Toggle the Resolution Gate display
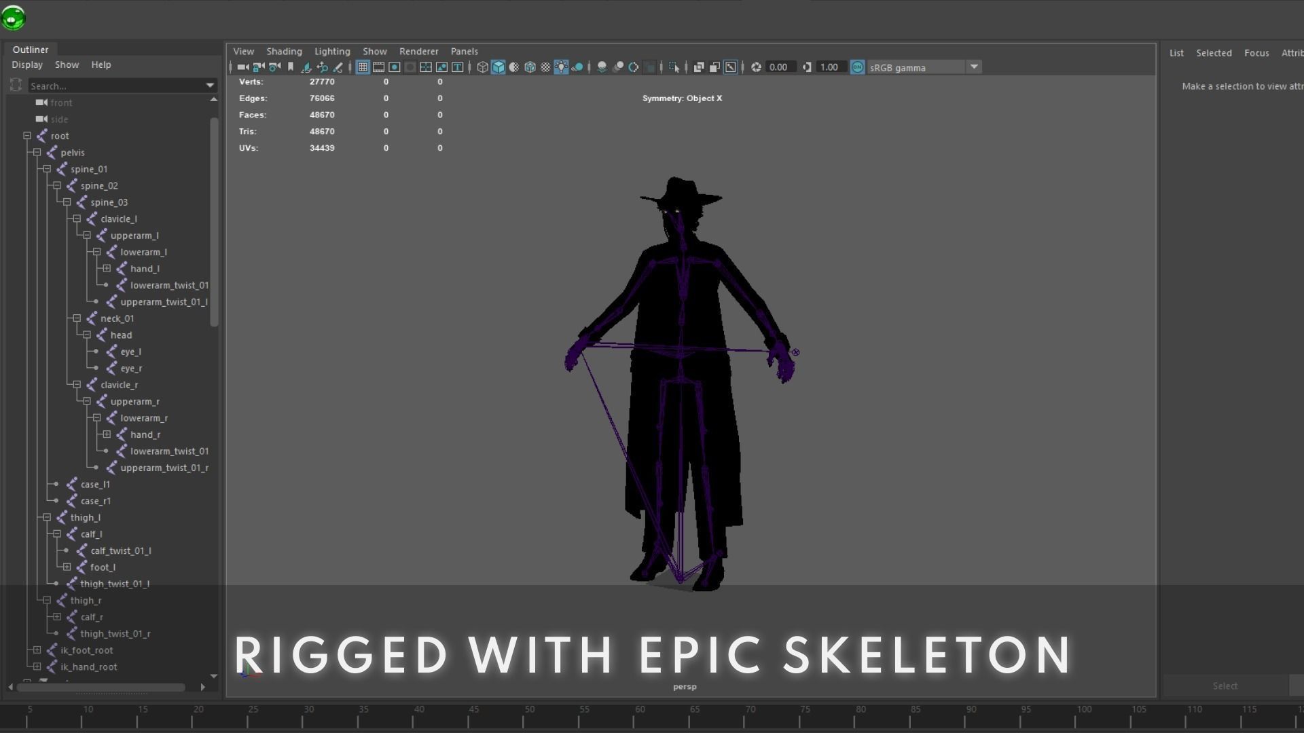1304x733 pixels. tap(394, 67)
